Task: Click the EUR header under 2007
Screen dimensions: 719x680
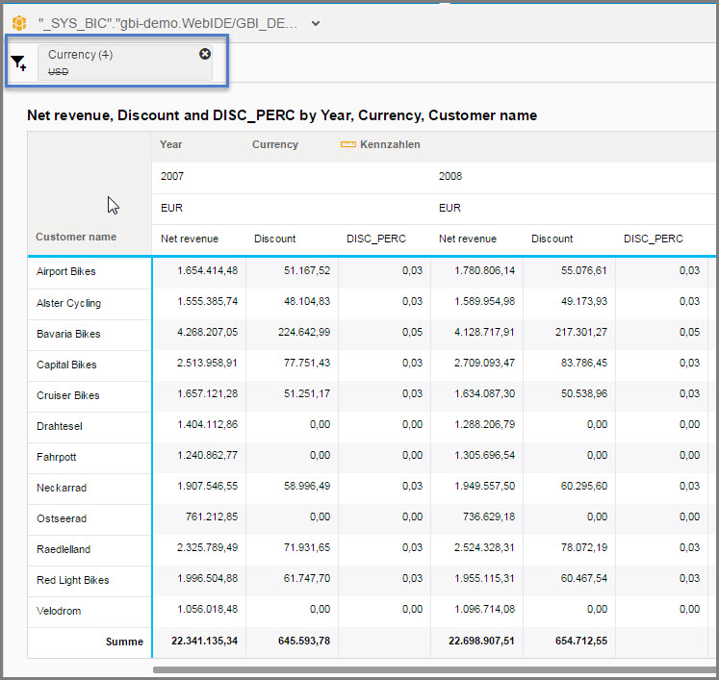Action: point(172,208)
